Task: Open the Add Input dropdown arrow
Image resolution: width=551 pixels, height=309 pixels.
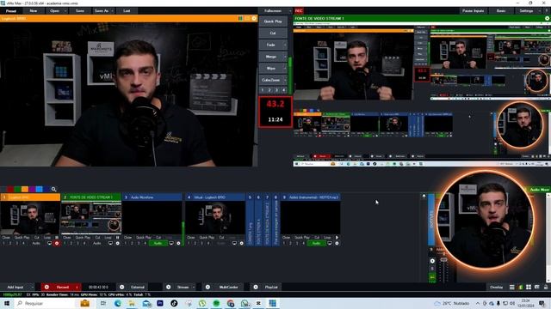Action: click(33, 287)
